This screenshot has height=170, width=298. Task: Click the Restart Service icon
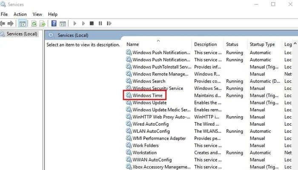109,23
